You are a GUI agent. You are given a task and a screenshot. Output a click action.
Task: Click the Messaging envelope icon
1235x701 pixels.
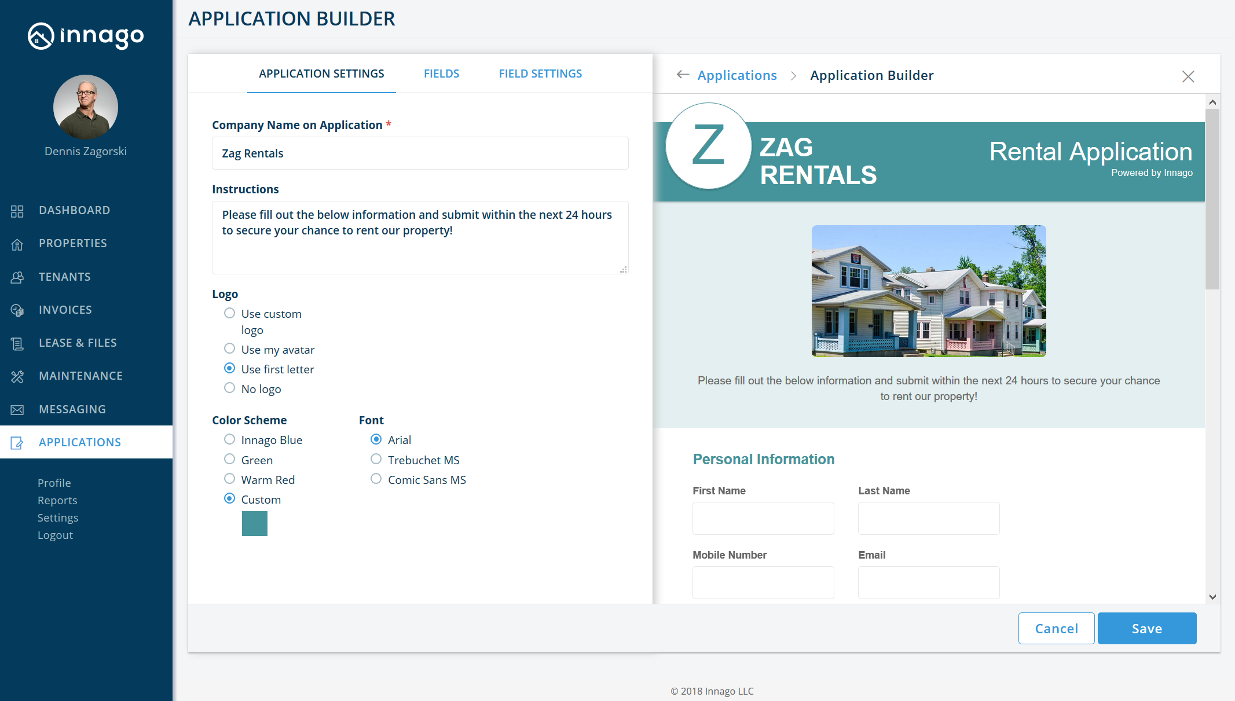click(x=17, y=410)
